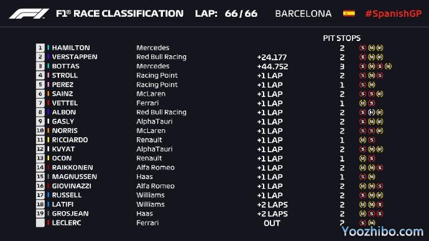The height and width of the screenshot is (241, 429).
Task: Click the PIT STOPS column header
Action: point(342,38)
